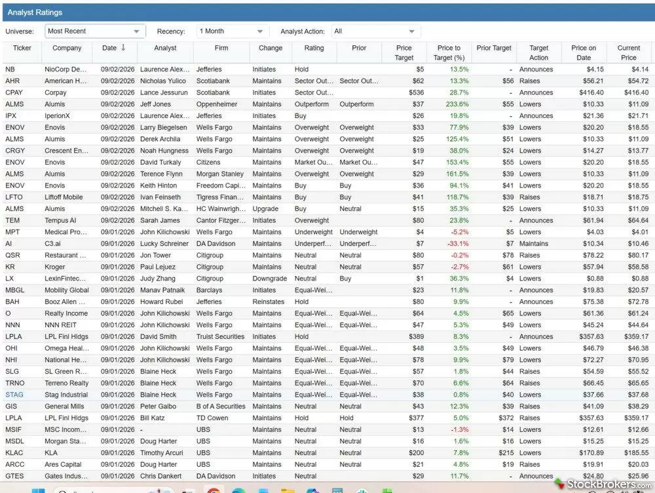Click the 'Barclays' firm cell

coord(210,290)
